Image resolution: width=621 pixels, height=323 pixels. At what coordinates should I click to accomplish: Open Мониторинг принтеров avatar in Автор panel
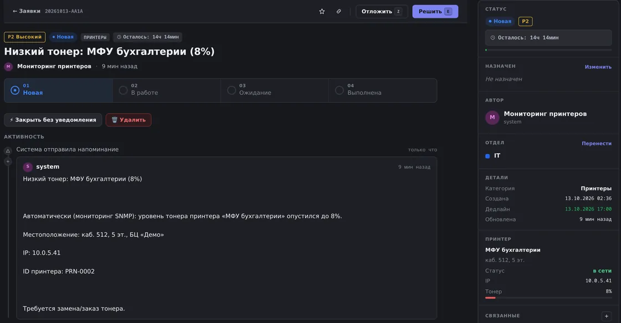point(492,117)
